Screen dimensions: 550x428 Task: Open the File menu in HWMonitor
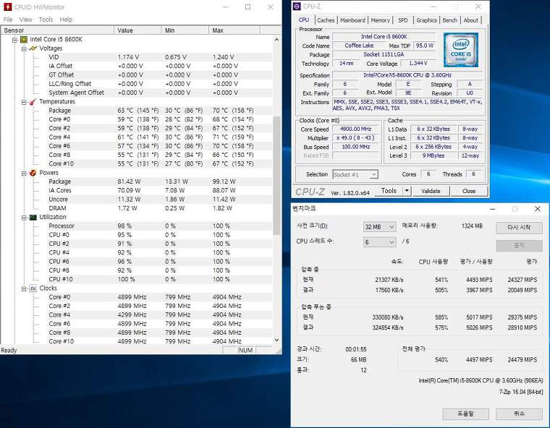[8, 20]
